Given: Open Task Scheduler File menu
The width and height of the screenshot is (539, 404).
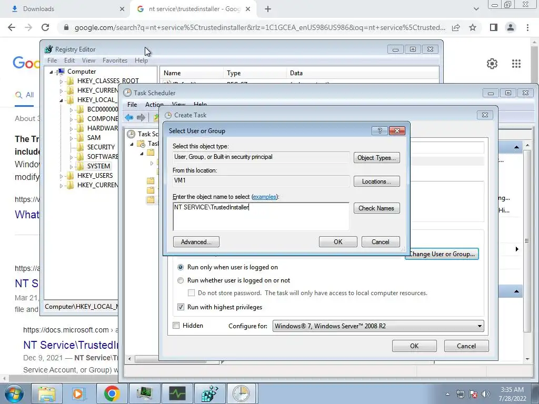Looking at the screenshot, I should [132, 105].
